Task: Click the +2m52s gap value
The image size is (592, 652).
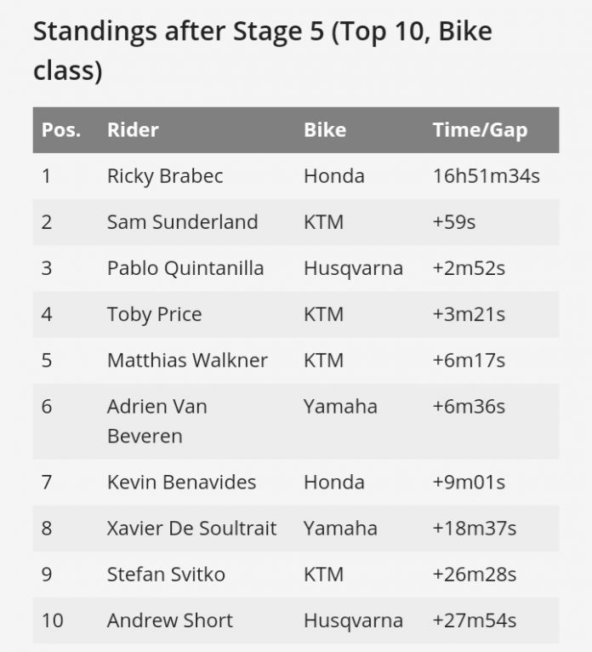Action: pyautogui.click(x=469, y=268)
